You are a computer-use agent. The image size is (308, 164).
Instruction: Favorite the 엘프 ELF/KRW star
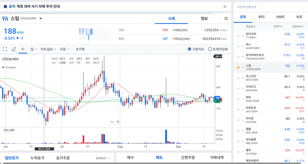pyautogui.click(x=238, y=152)
